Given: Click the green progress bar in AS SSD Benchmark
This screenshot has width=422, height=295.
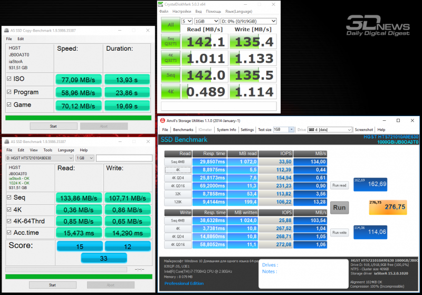Looking at the screenshot, I should point(79,277).
